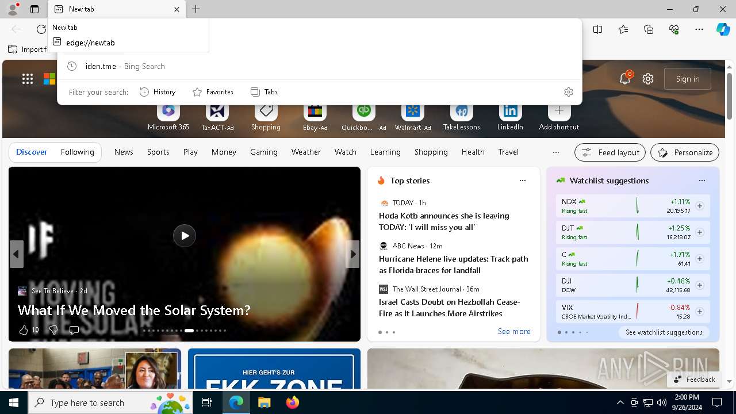The width and height of the screenshot is (736, 414).
Task: Open Top stories more options
Action: tap(523, 181)
